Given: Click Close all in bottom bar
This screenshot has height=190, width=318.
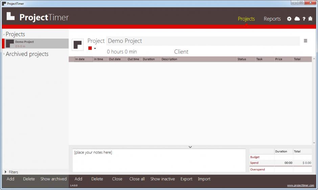Looking at the screenshot, I should (x=137, y=179).
